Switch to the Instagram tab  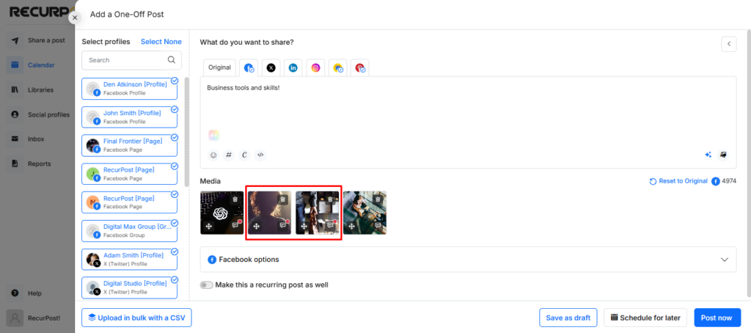pyautogui.click(x=315, y=68)
